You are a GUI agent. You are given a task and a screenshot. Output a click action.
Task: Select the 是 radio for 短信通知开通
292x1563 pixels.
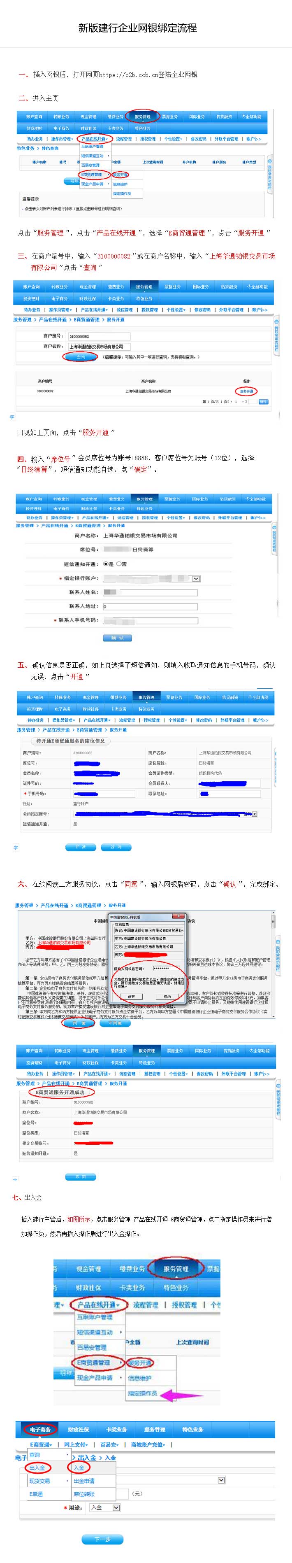click(105, 564)
